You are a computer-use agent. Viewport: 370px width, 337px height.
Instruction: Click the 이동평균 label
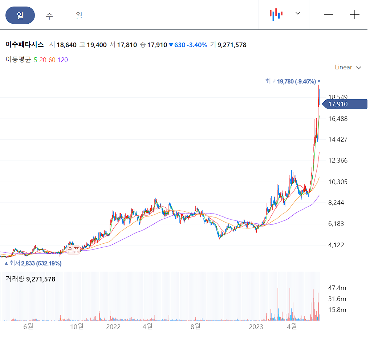(x=18, y=60)
